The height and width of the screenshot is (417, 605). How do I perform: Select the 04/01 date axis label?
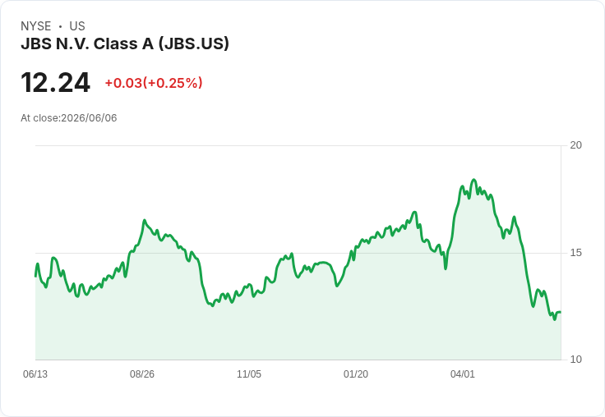[463, 373]
